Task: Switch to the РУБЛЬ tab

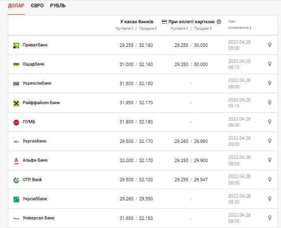Action: coord(58,6)
